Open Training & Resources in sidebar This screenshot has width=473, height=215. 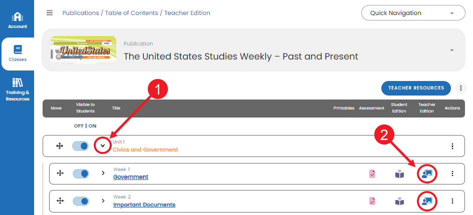tap(18, 89)
